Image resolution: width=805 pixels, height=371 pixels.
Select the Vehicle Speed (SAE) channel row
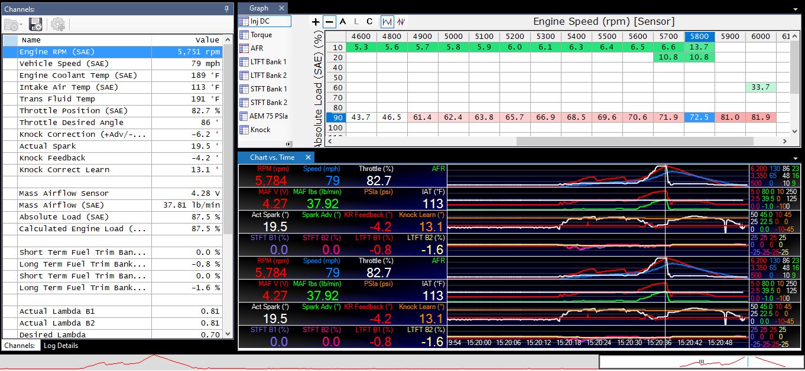click(x=113, y=64)
